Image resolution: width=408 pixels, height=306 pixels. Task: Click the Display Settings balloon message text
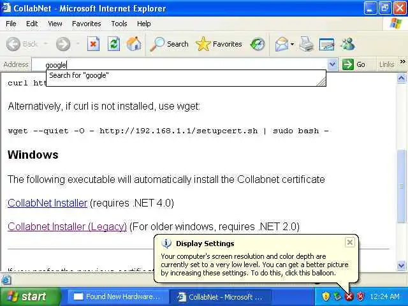tap(254, 265)
